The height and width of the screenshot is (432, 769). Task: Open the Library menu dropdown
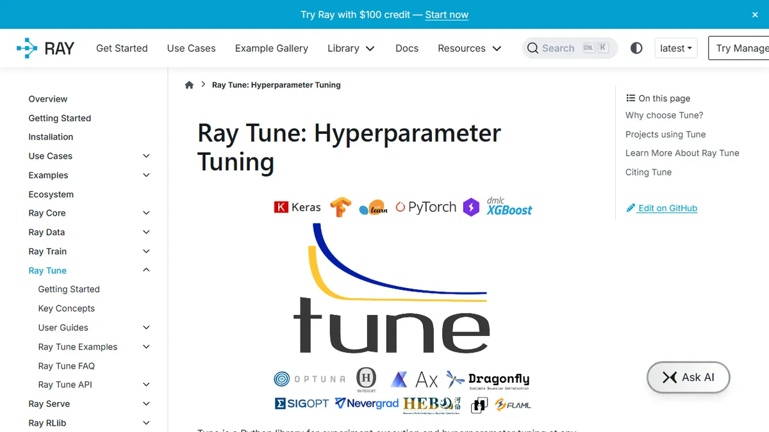351,48
